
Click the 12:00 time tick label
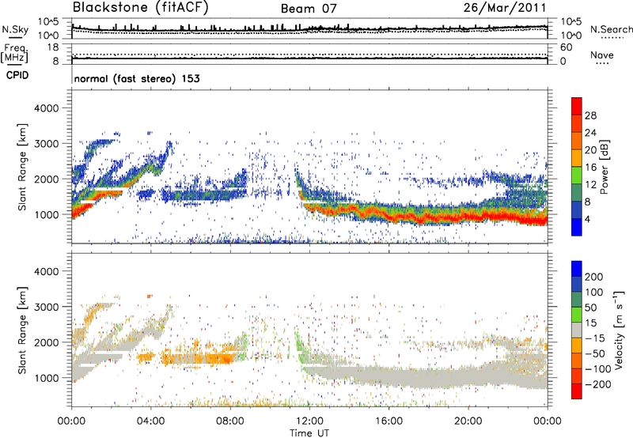coord(309,421)
